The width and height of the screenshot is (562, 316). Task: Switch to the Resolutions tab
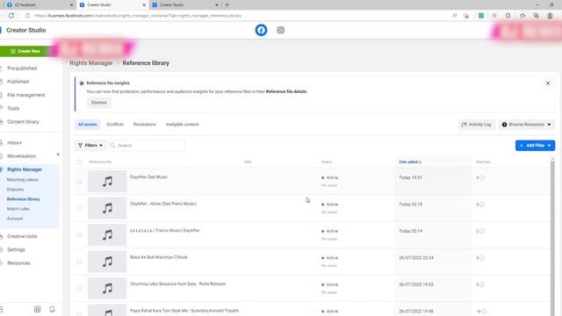pyautogui.click(x=145, y=125)
